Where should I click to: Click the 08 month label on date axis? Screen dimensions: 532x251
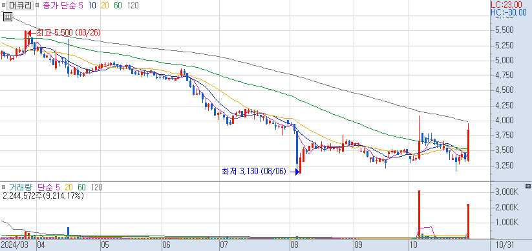tap(294, 245)
